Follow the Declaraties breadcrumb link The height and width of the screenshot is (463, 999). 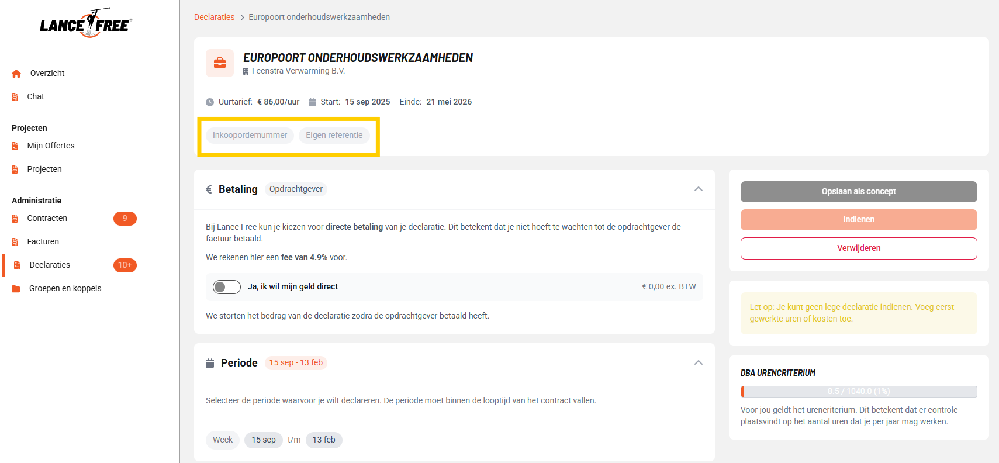tap(214, 17)
